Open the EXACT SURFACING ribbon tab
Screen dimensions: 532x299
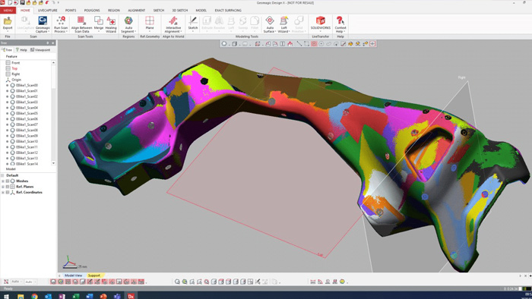point(228,11)
